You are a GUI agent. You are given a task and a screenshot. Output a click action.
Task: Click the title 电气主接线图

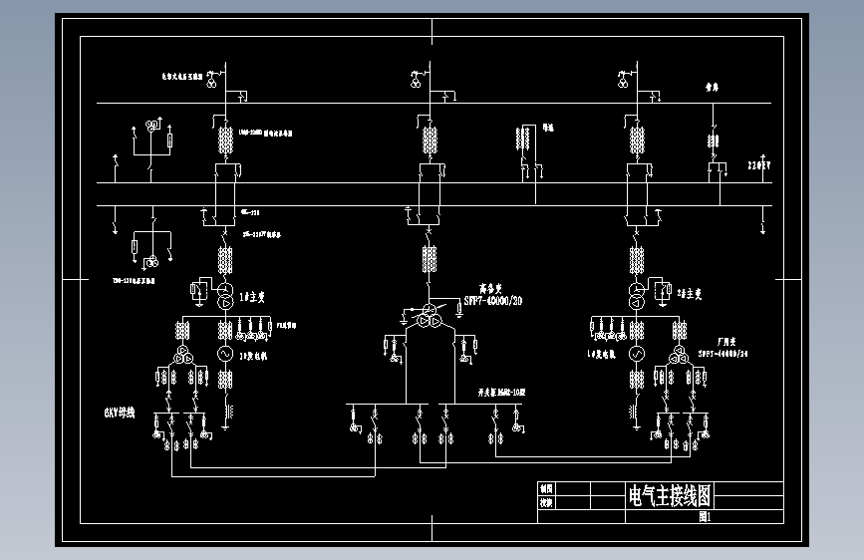pos(670,495)
